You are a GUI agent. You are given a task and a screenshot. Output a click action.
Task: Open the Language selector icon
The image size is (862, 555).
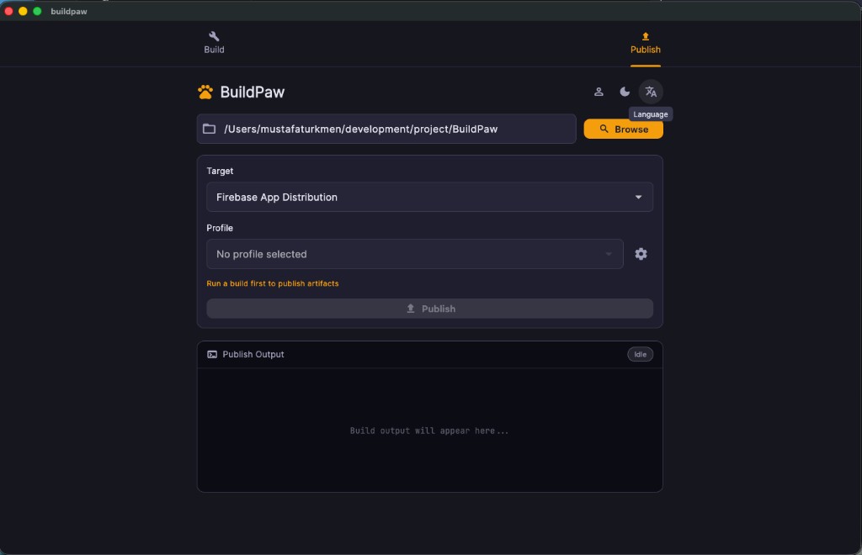pyautogui.click(x=651, y=92)
